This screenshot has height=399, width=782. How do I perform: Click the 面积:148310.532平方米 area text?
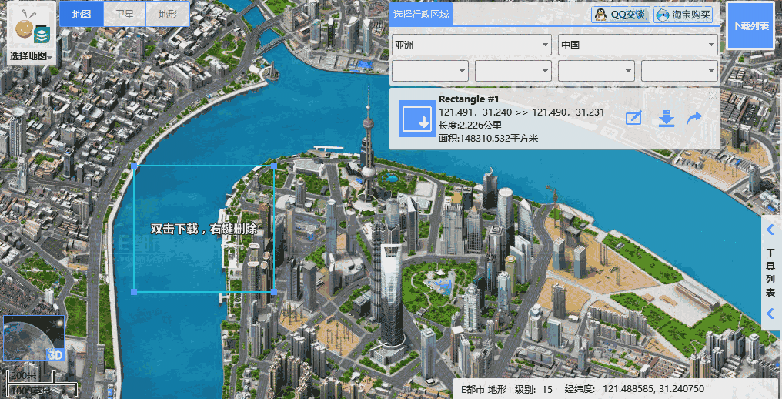click(488, 139)
